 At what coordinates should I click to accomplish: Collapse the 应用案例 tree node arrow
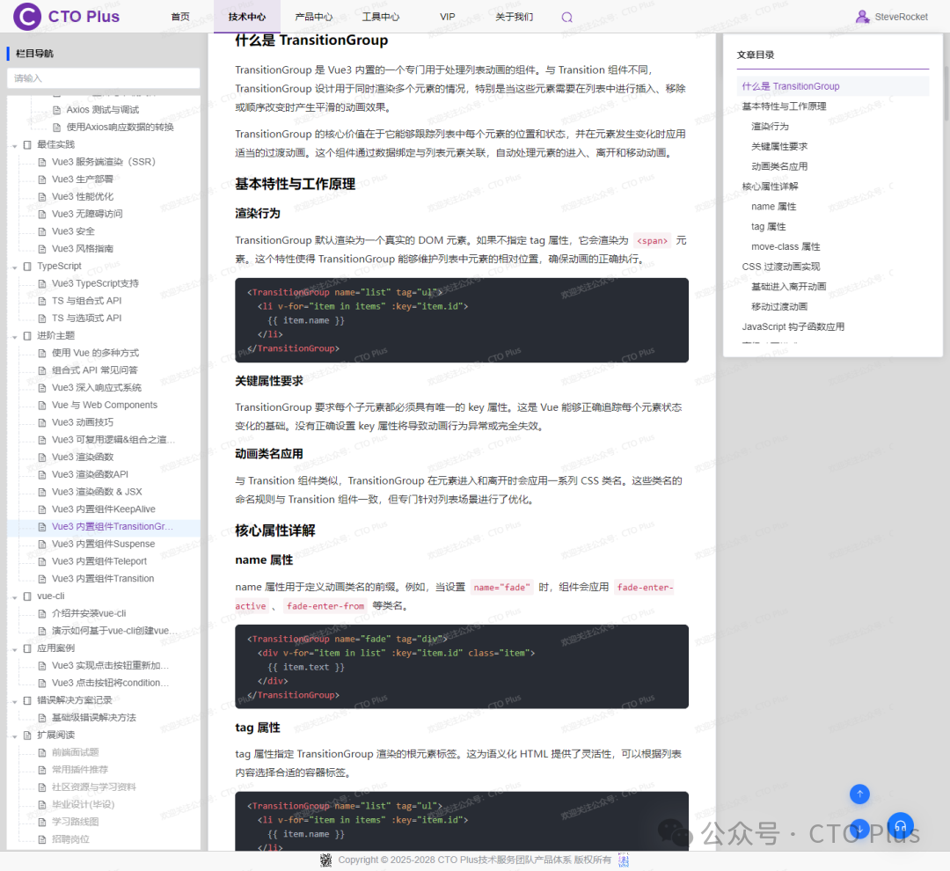coord(15,650)
